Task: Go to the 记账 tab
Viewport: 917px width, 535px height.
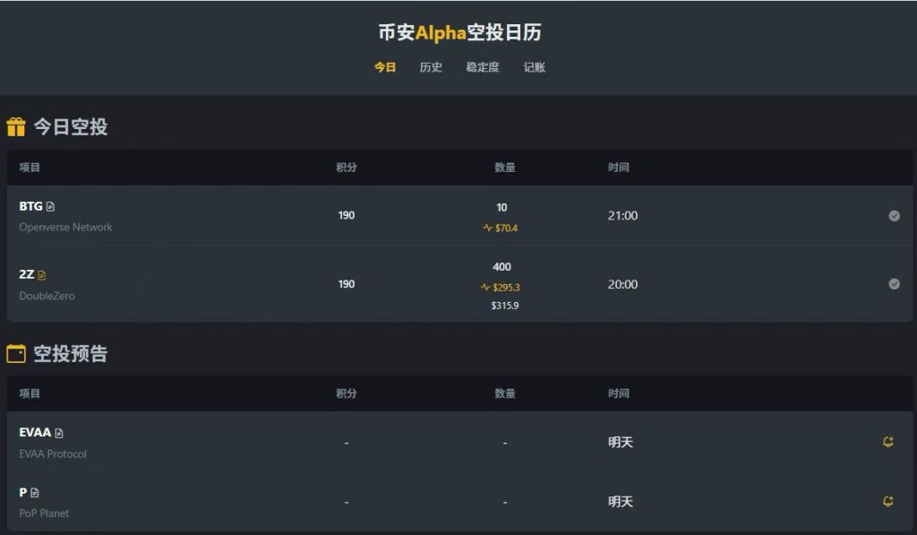Action: point(535,67)
